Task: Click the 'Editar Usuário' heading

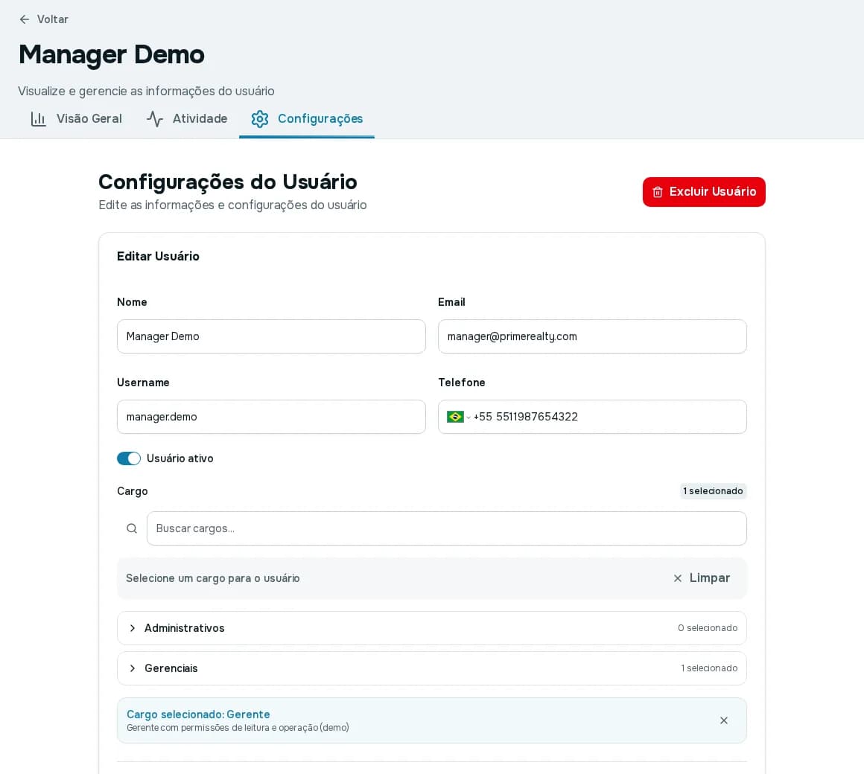Action: 158,257
